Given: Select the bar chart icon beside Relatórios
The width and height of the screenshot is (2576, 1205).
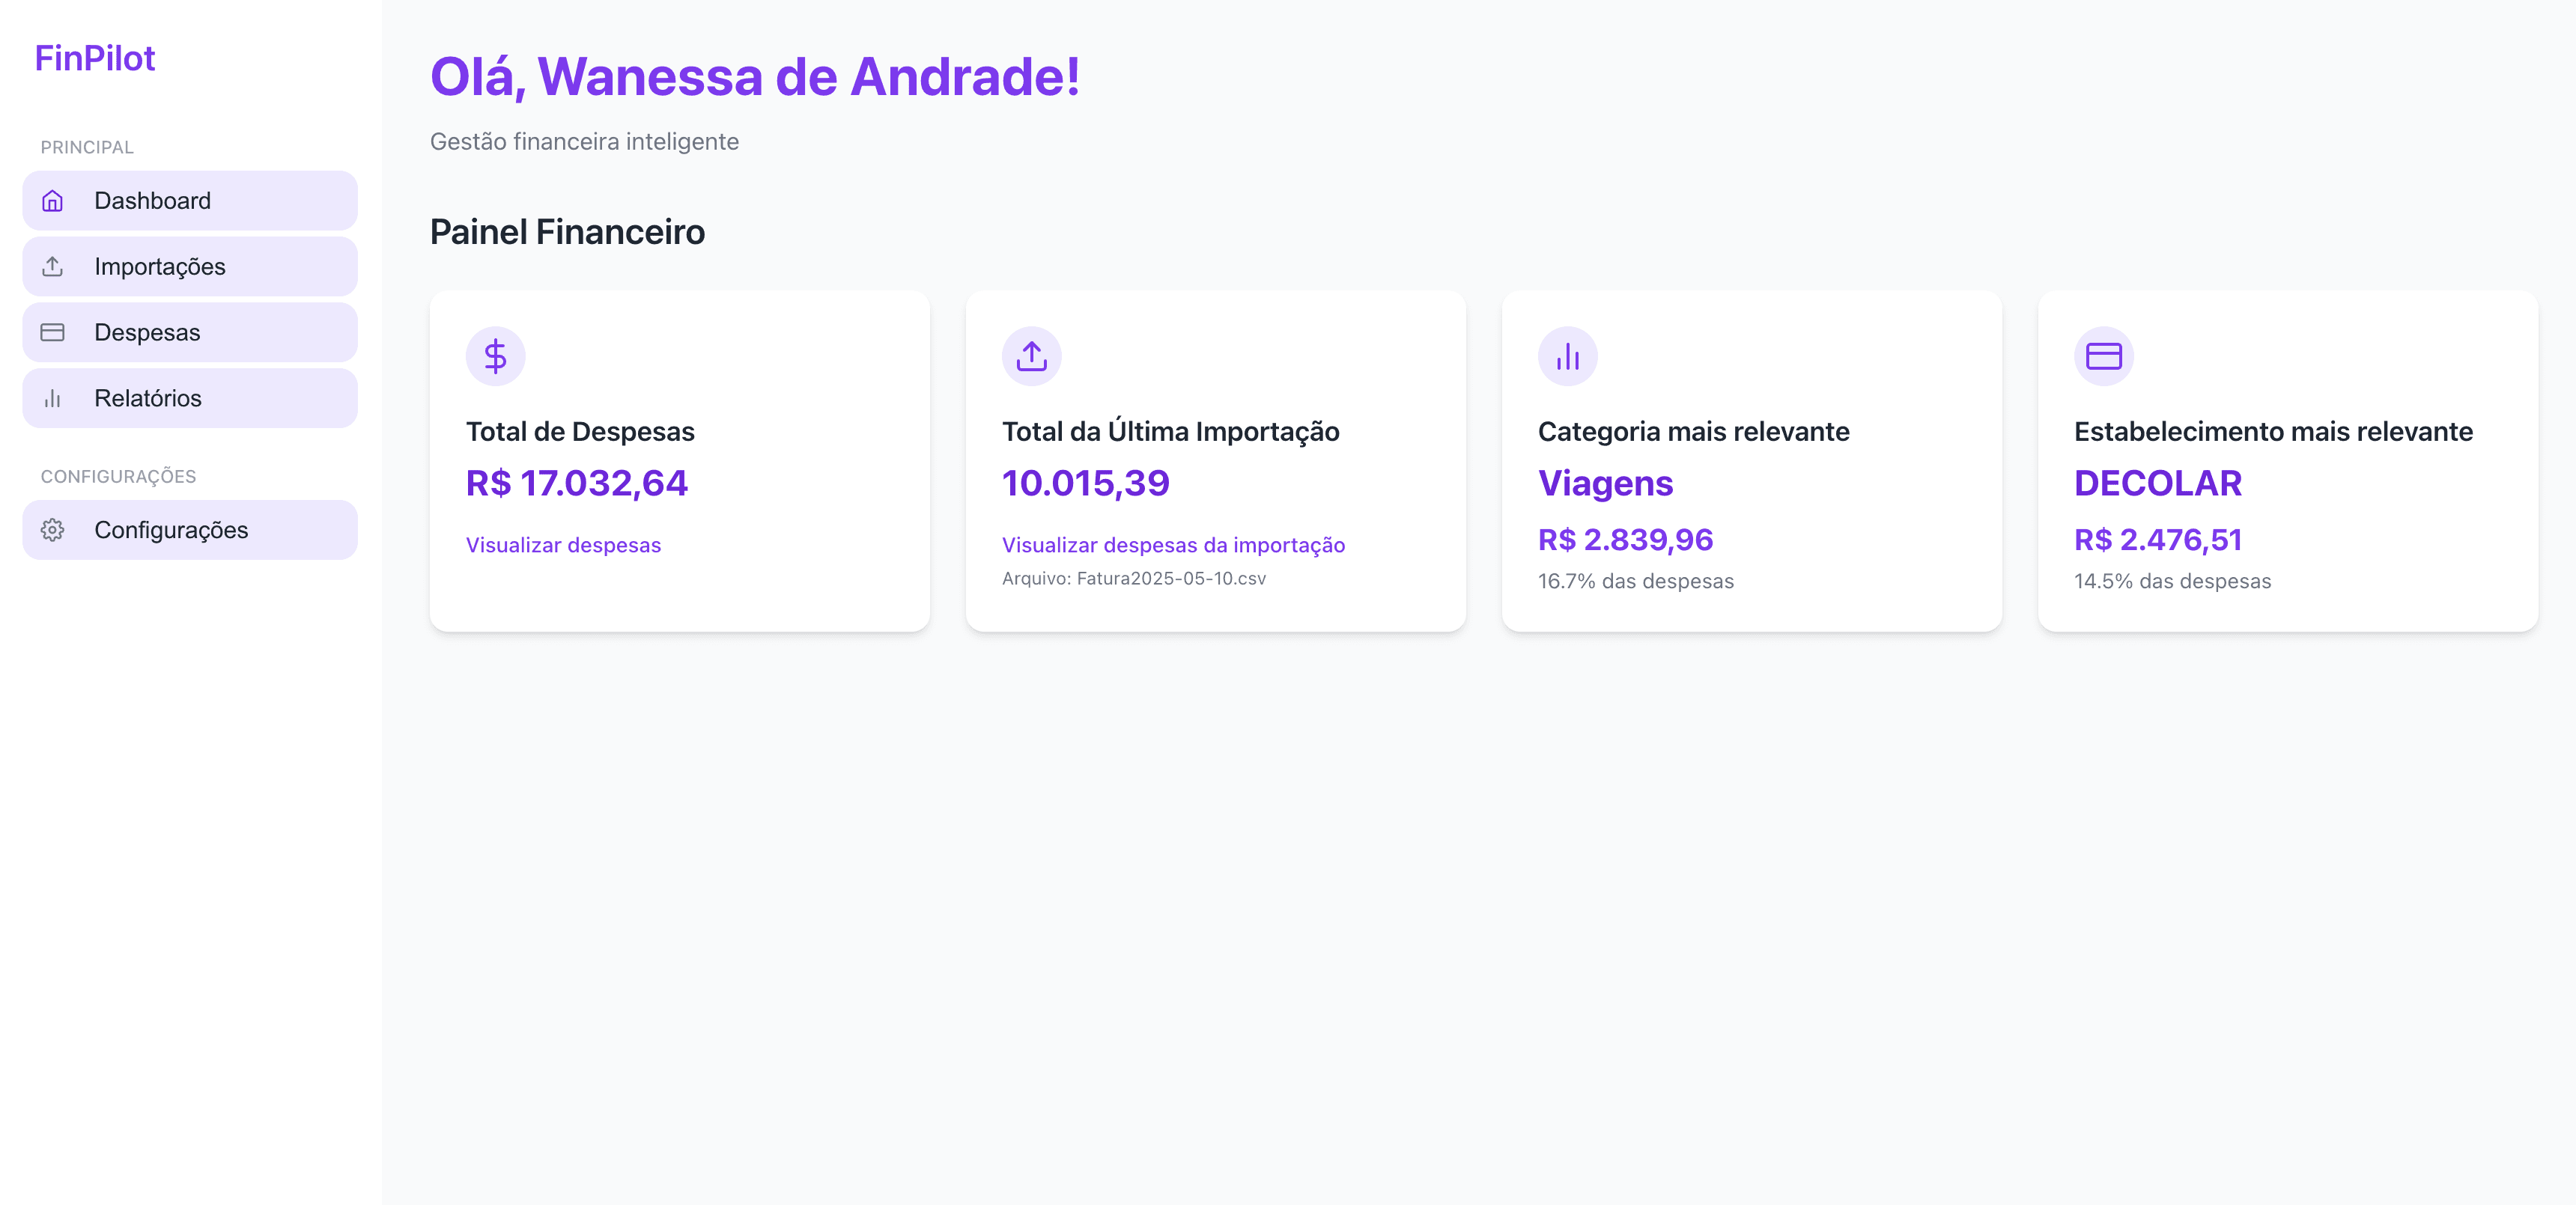Looking at the screenshot, I should 52,397.
